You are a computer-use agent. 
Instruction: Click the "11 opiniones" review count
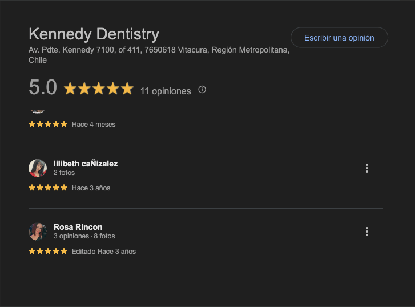pyautogui.click(x=166, y=91)
